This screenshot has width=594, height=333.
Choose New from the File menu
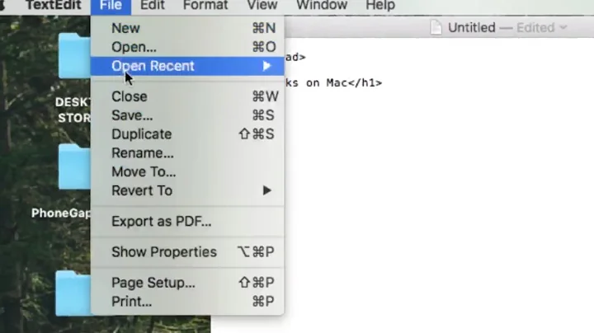coord(125,28)
